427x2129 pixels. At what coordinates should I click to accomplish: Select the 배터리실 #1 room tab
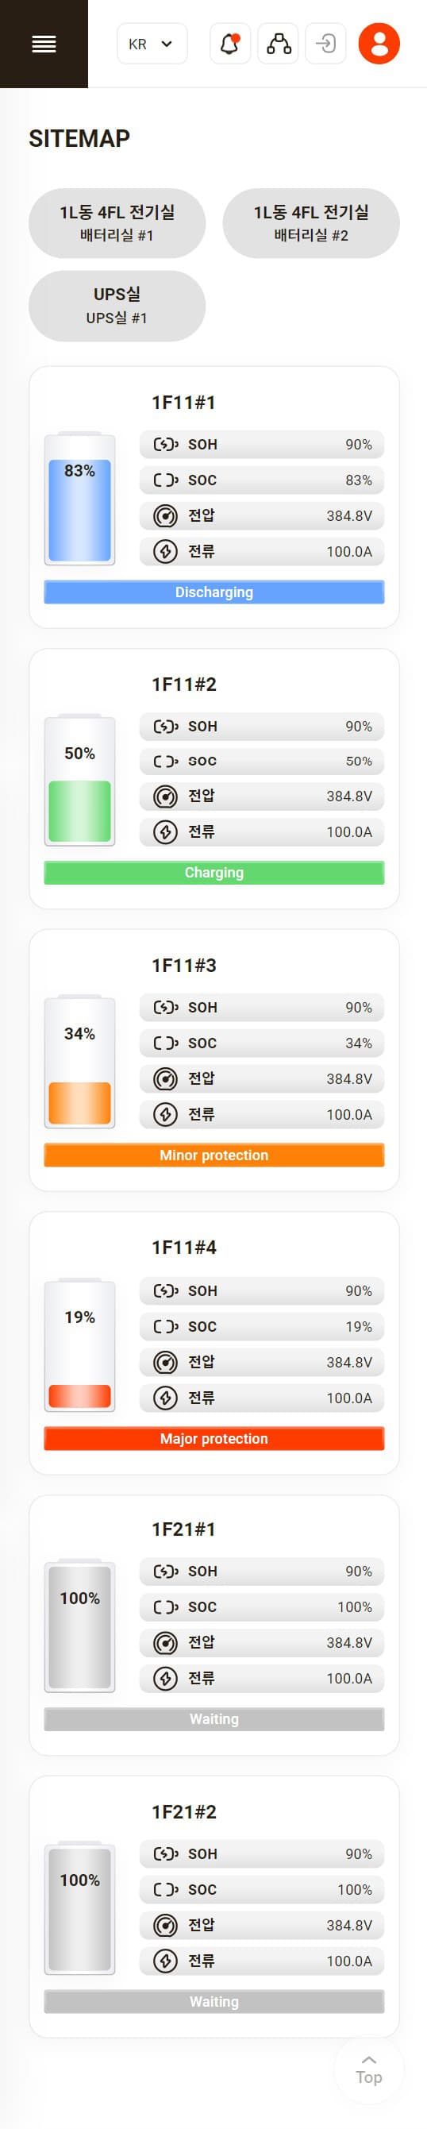117,223
